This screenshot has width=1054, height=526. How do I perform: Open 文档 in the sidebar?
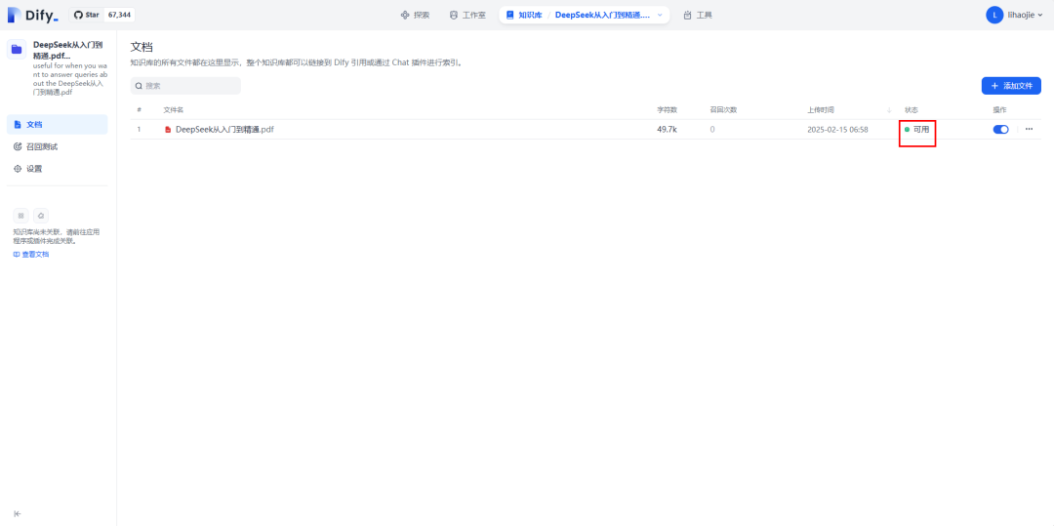tap(58, 124)
